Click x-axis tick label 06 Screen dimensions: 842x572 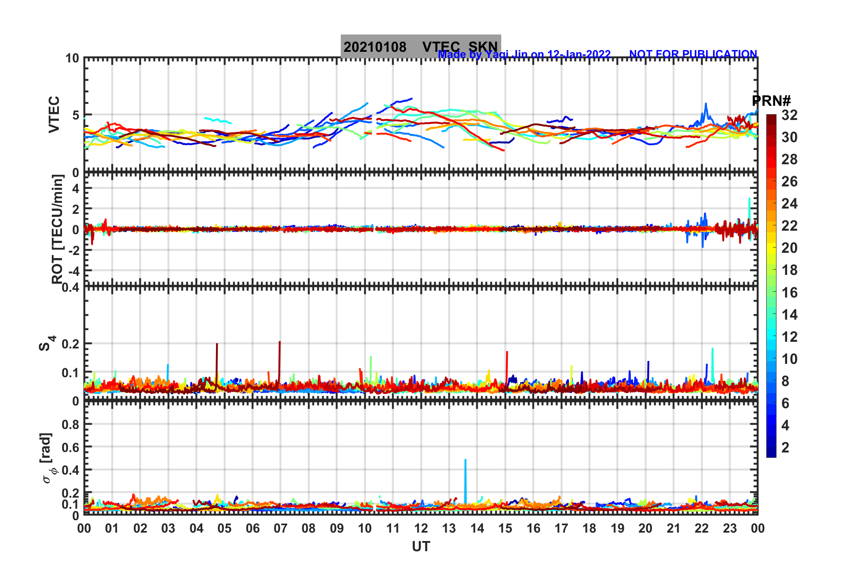point(253,528)
